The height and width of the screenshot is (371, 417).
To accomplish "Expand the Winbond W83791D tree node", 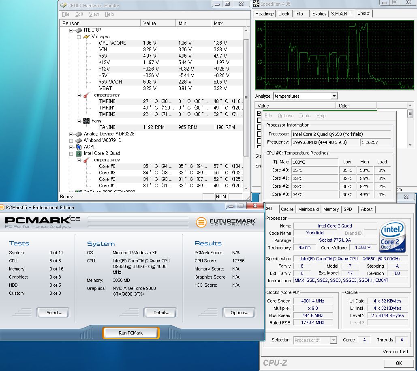I will click(71, 140).
